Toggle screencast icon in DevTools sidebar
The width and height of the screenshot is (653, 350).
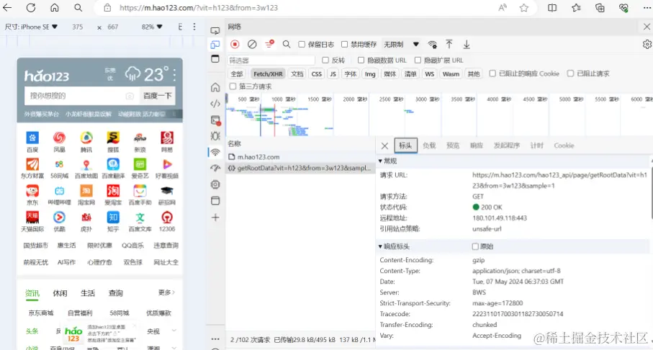tap(215, 31)
